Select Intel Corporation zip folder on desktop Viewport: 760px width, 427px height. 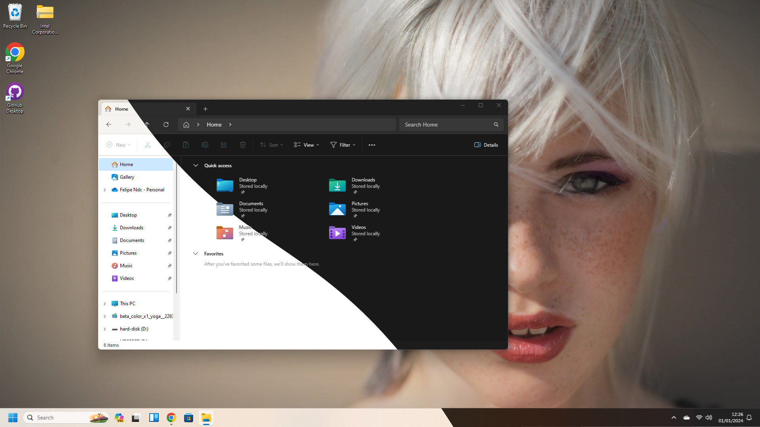coord(45,19)
